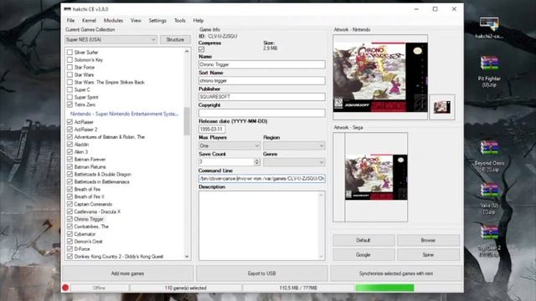
Task: Select Castlevania - Dracula X in the list
Action: [97, 212]
